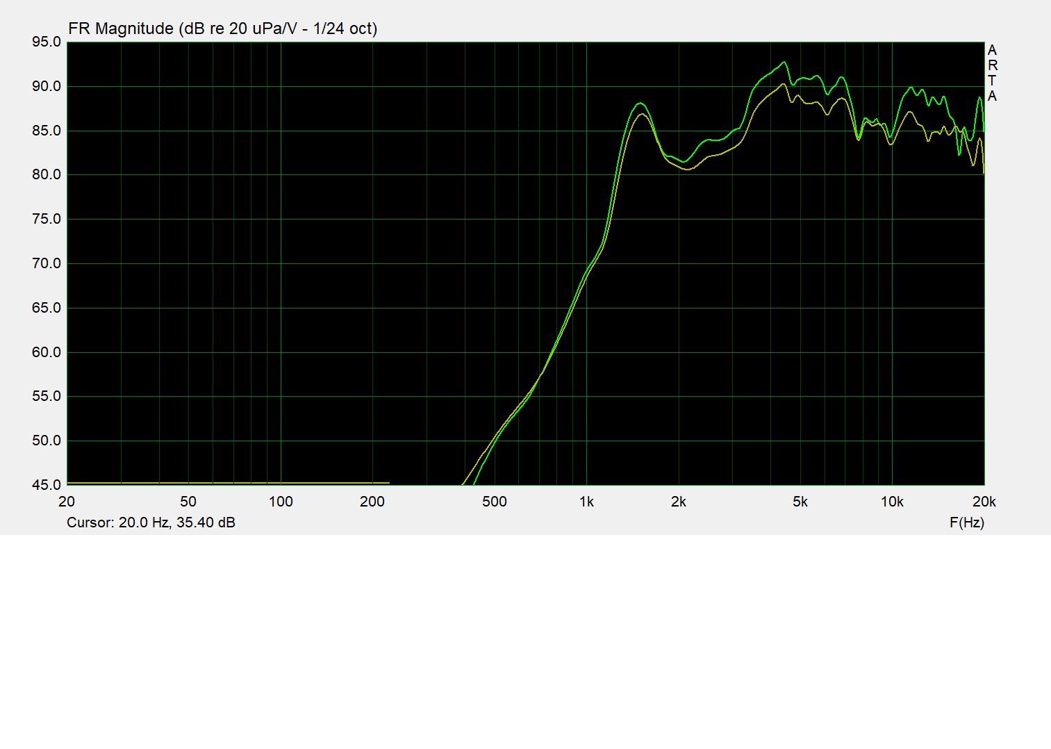
Task: Click the 20 Hz x-axis label
Action: click(67, 502)
